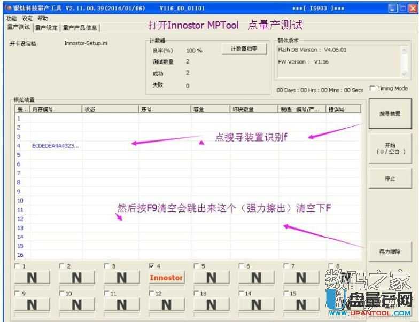Click the 停止 button

pyautogui.click(x=390, y=178)
